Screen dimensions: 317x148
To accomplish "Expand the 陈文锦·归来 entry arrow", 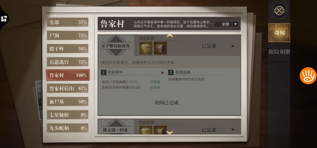I will pos(233,130).
